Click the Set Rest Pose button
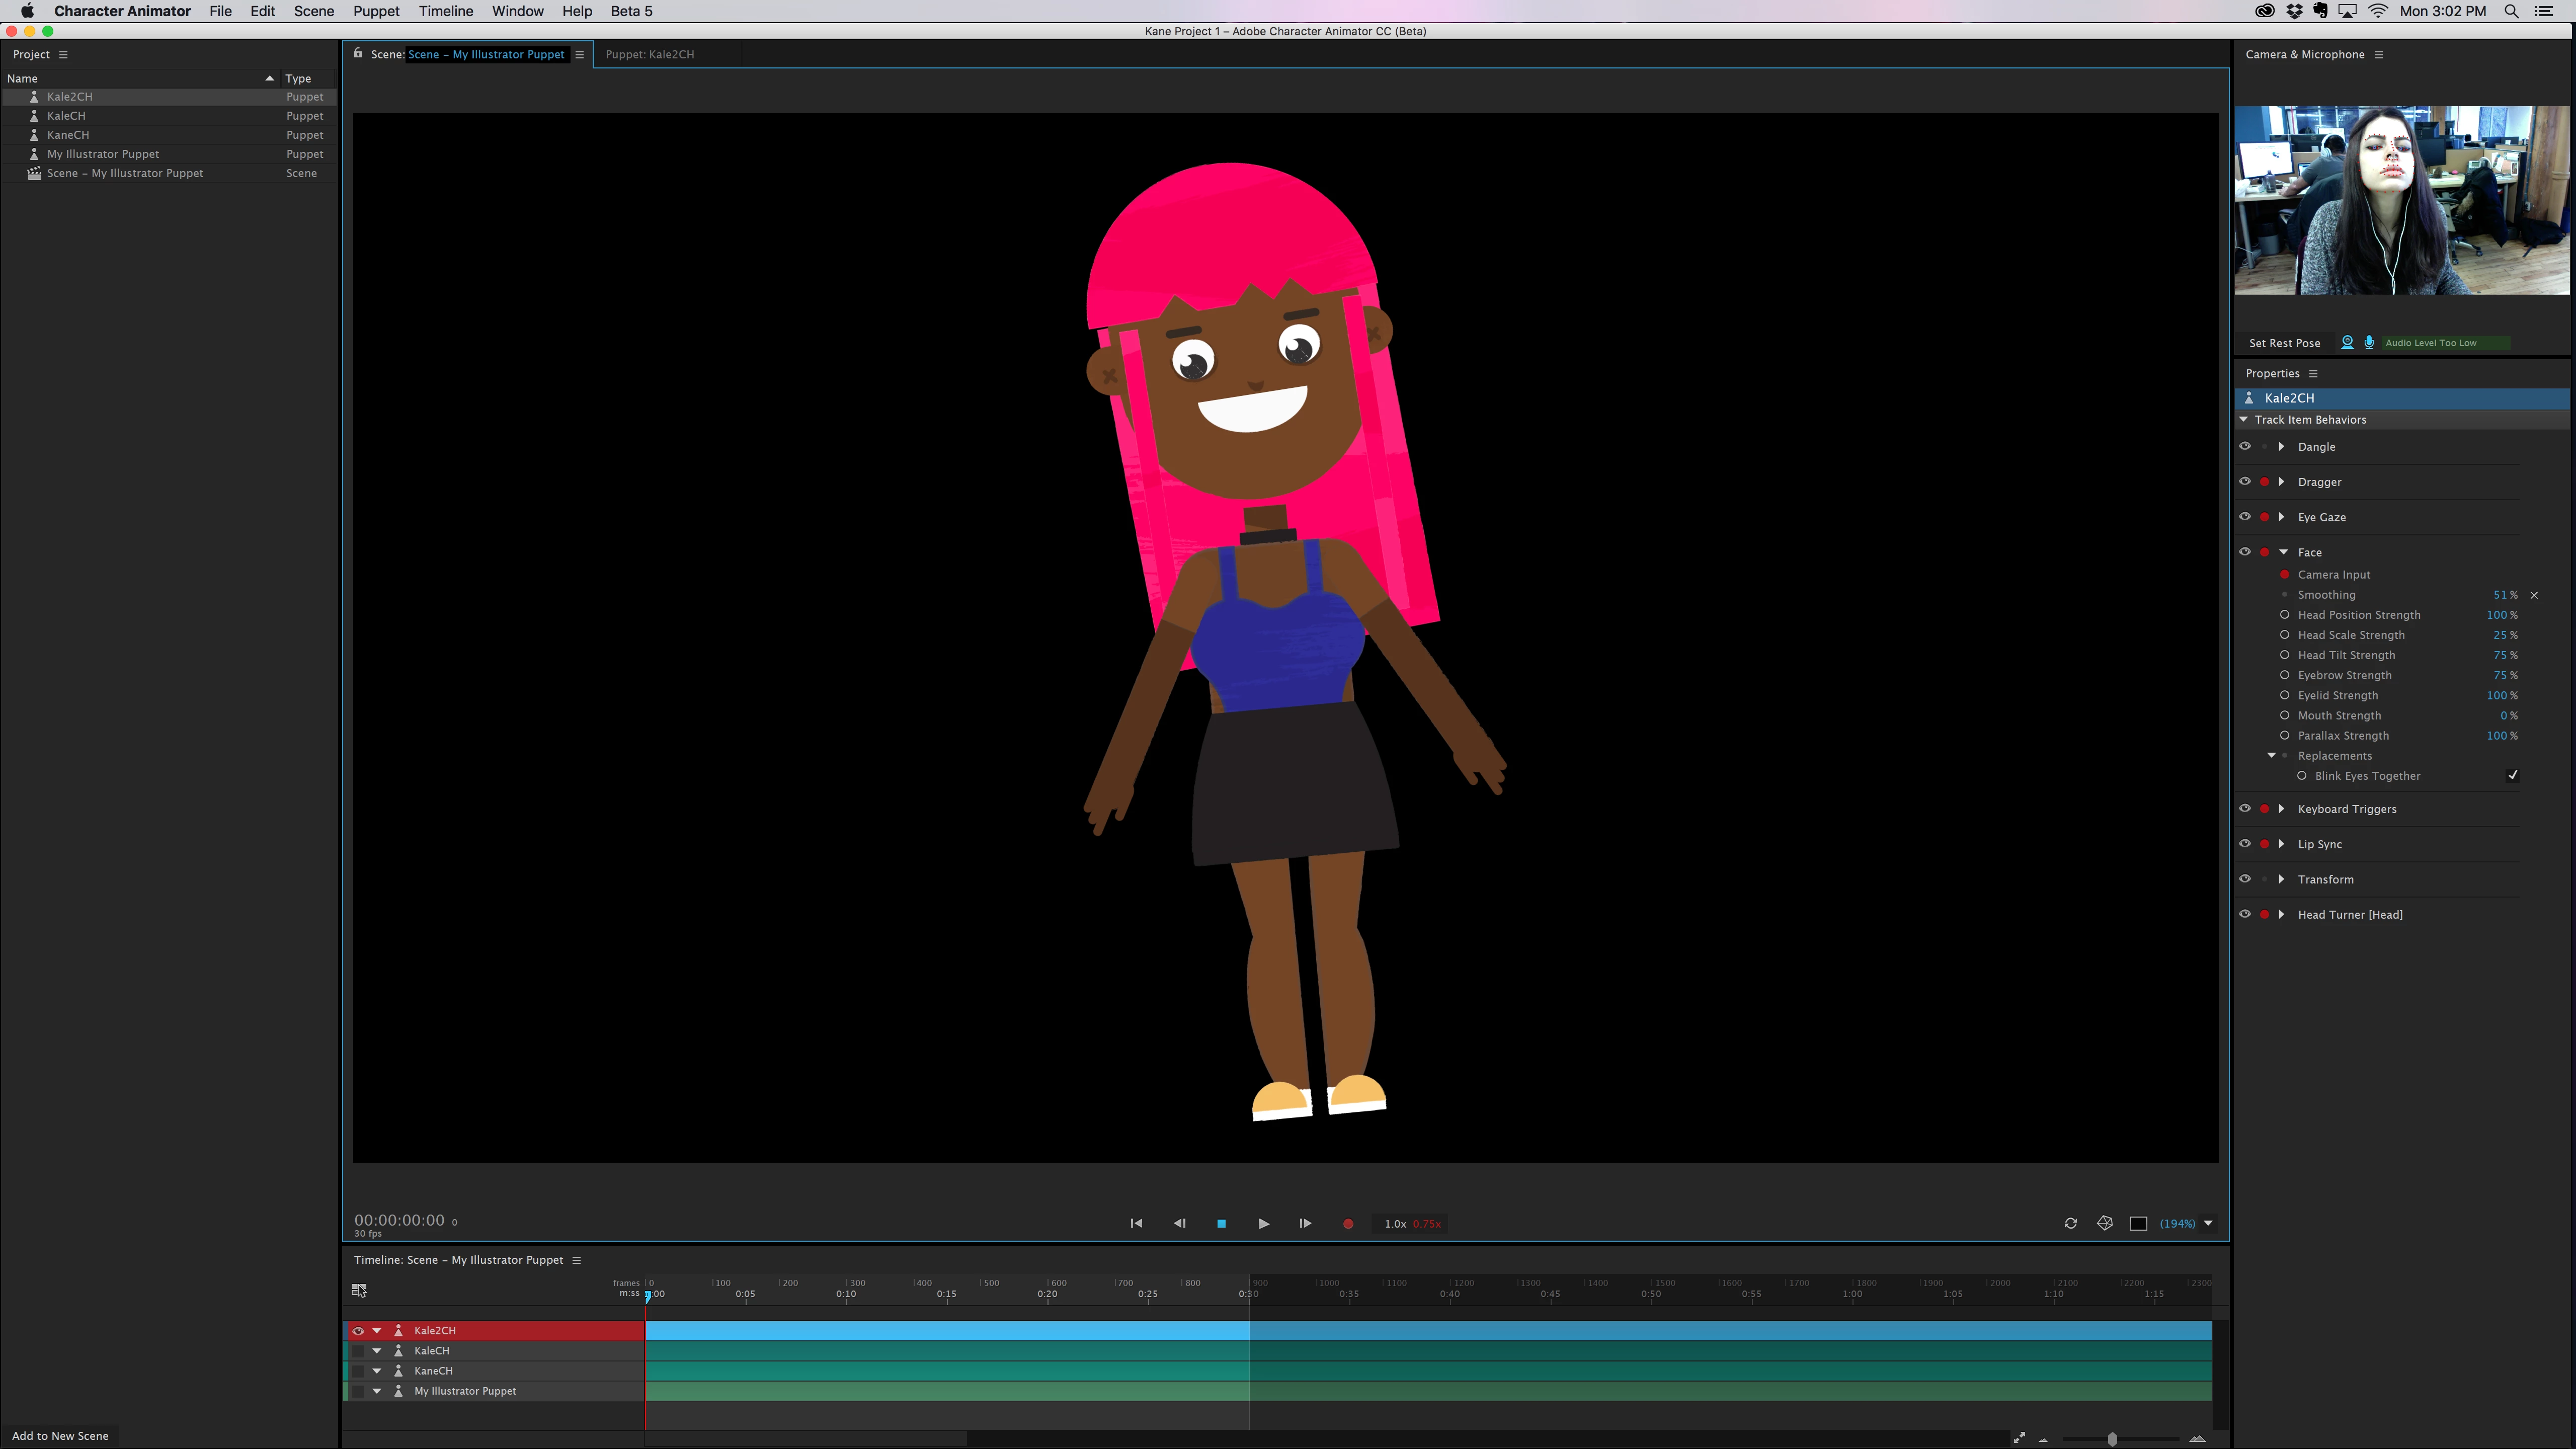This screenshot has height=1449, width=2576. [2284, 342]
